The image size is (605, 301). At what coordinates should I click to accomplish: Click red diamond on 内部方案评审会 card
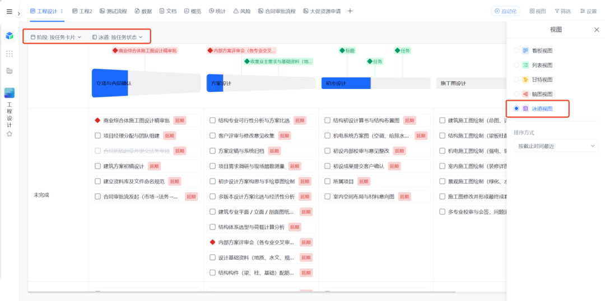pyautogui.click(x=213, y=242)
